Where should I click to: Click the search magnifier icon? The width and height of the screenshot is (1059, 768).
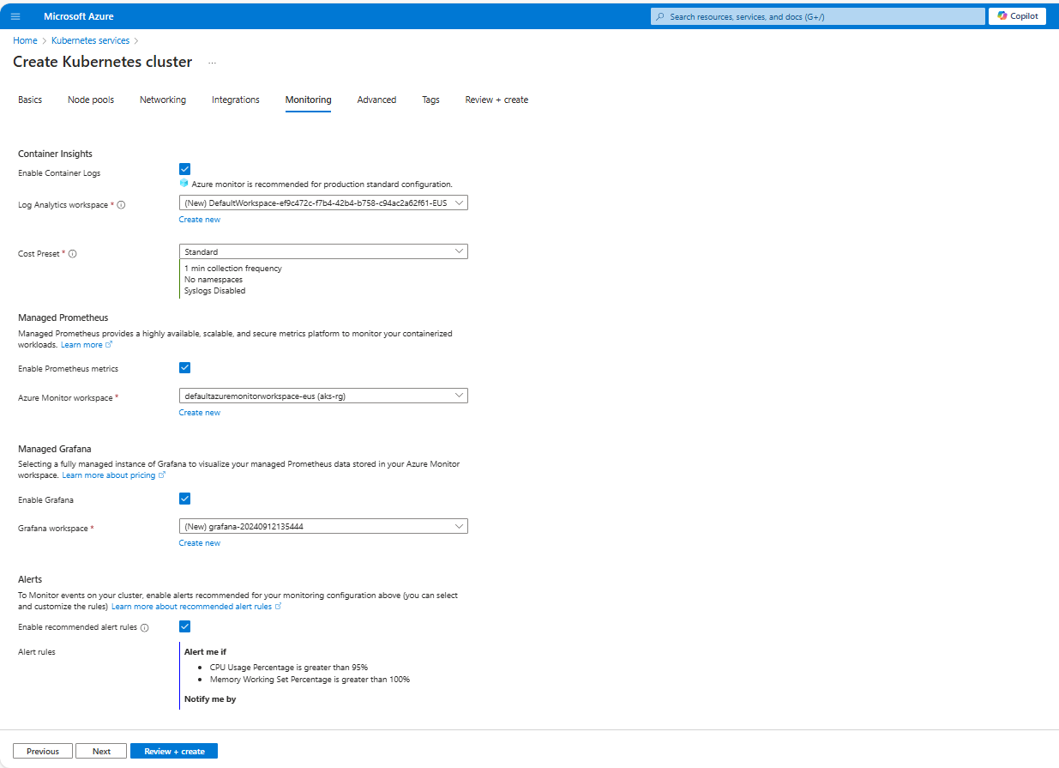point(659,16)
